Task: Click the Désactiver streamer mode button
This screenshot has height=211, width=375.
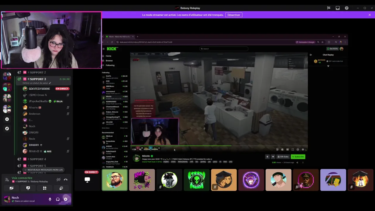Action: [x=233, y=15]
